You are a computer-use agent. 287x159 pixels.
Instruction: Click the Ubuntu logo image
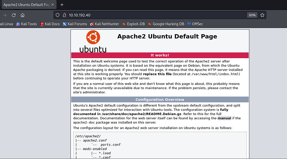93,41
